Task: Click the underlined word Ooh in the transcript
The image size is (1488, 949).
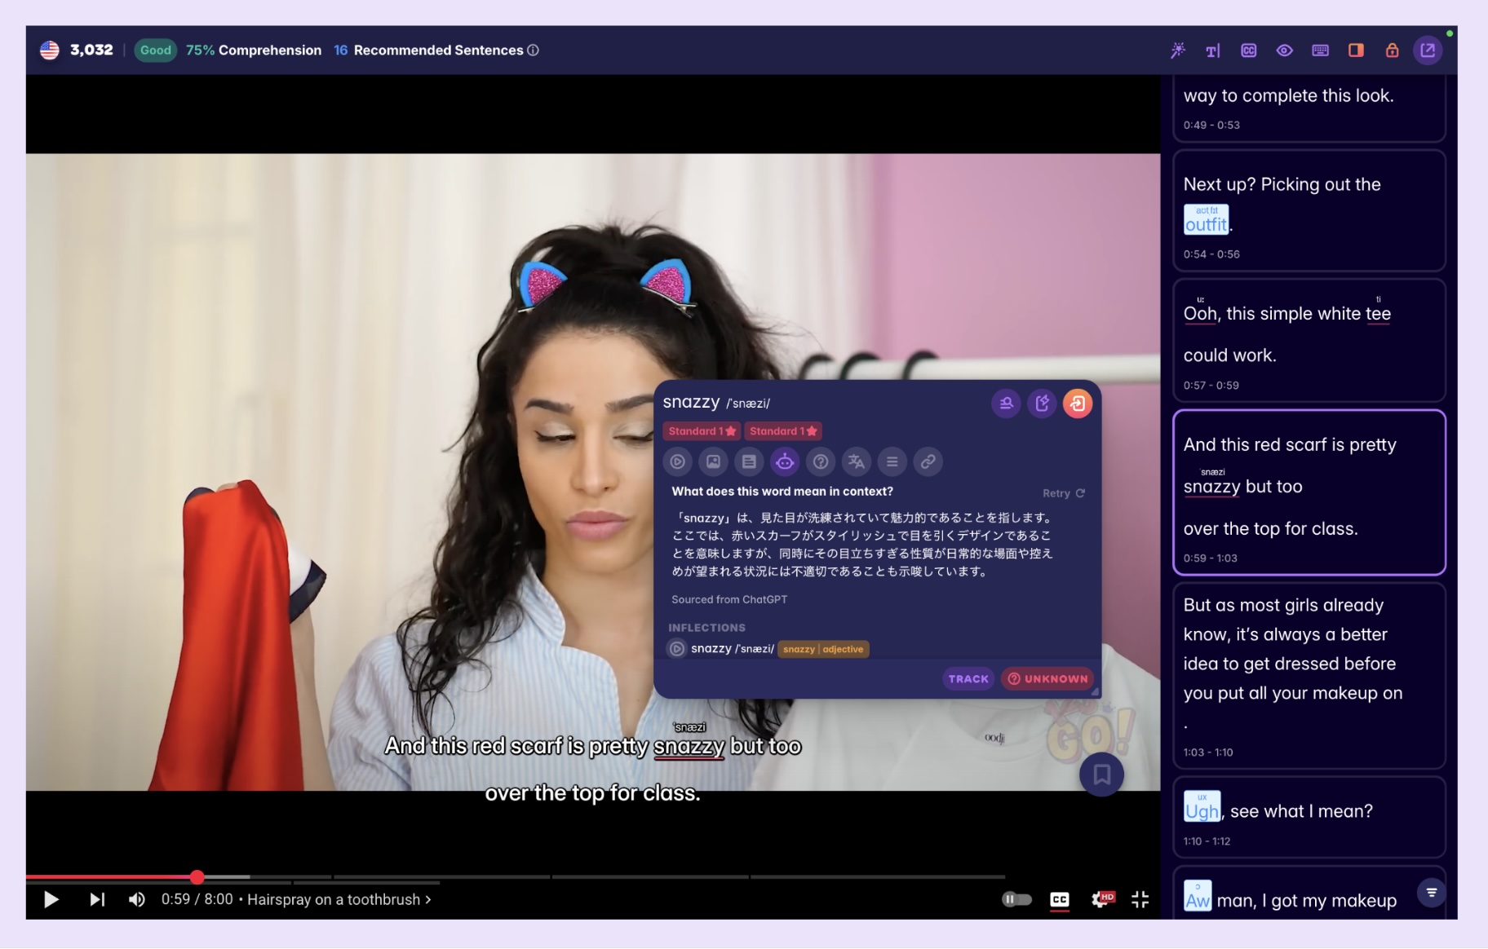Action: [x=1200, y=314]
